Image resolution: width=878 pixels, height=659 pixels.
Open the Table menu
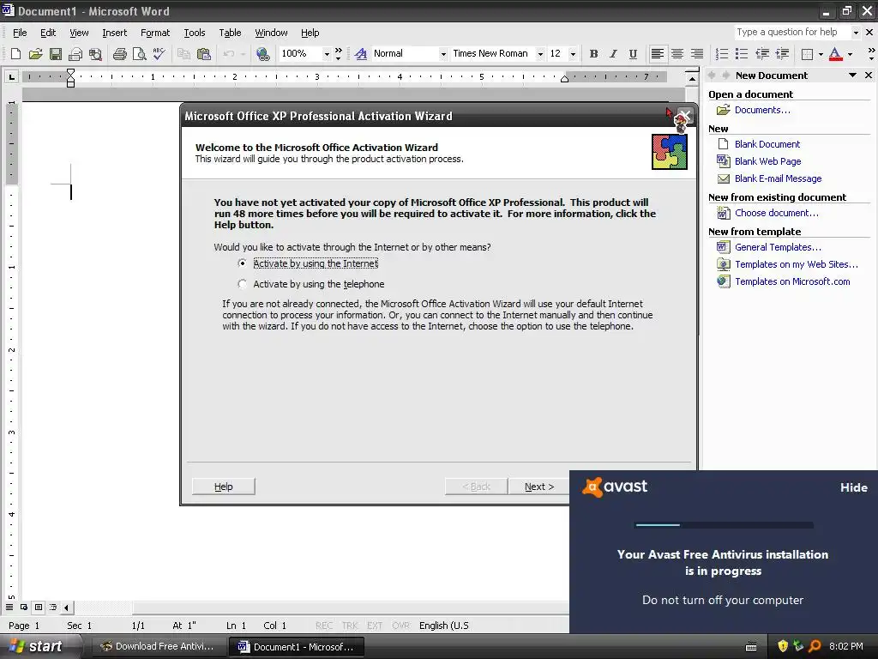coord(230,33)
